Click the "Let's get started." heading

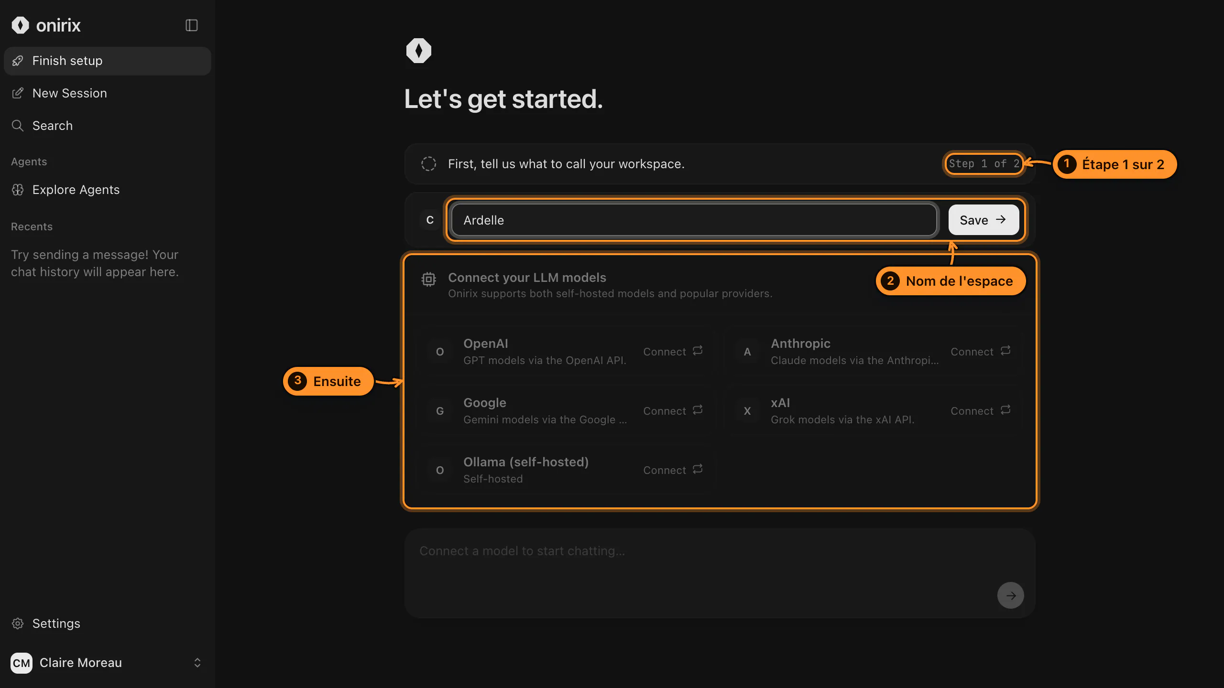(x=503, y=99)
